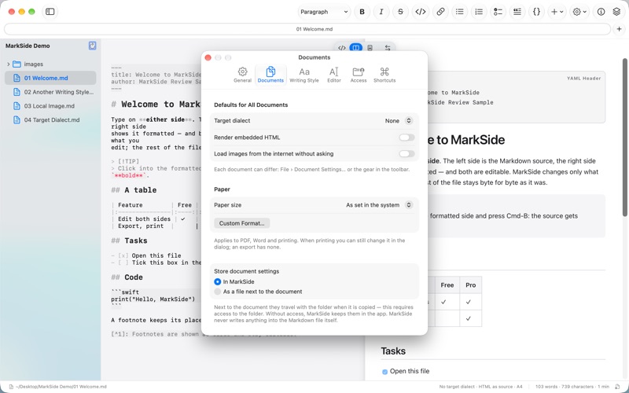Tick the Open this file checkbox in the preview
The image size is (629, 393).
pyautogui.click(x=384, y=372)
